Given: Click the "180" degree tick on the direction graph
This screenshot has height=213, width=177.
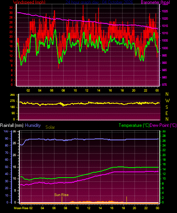Looking at the screenshot, I should click(x=12, y=107).
